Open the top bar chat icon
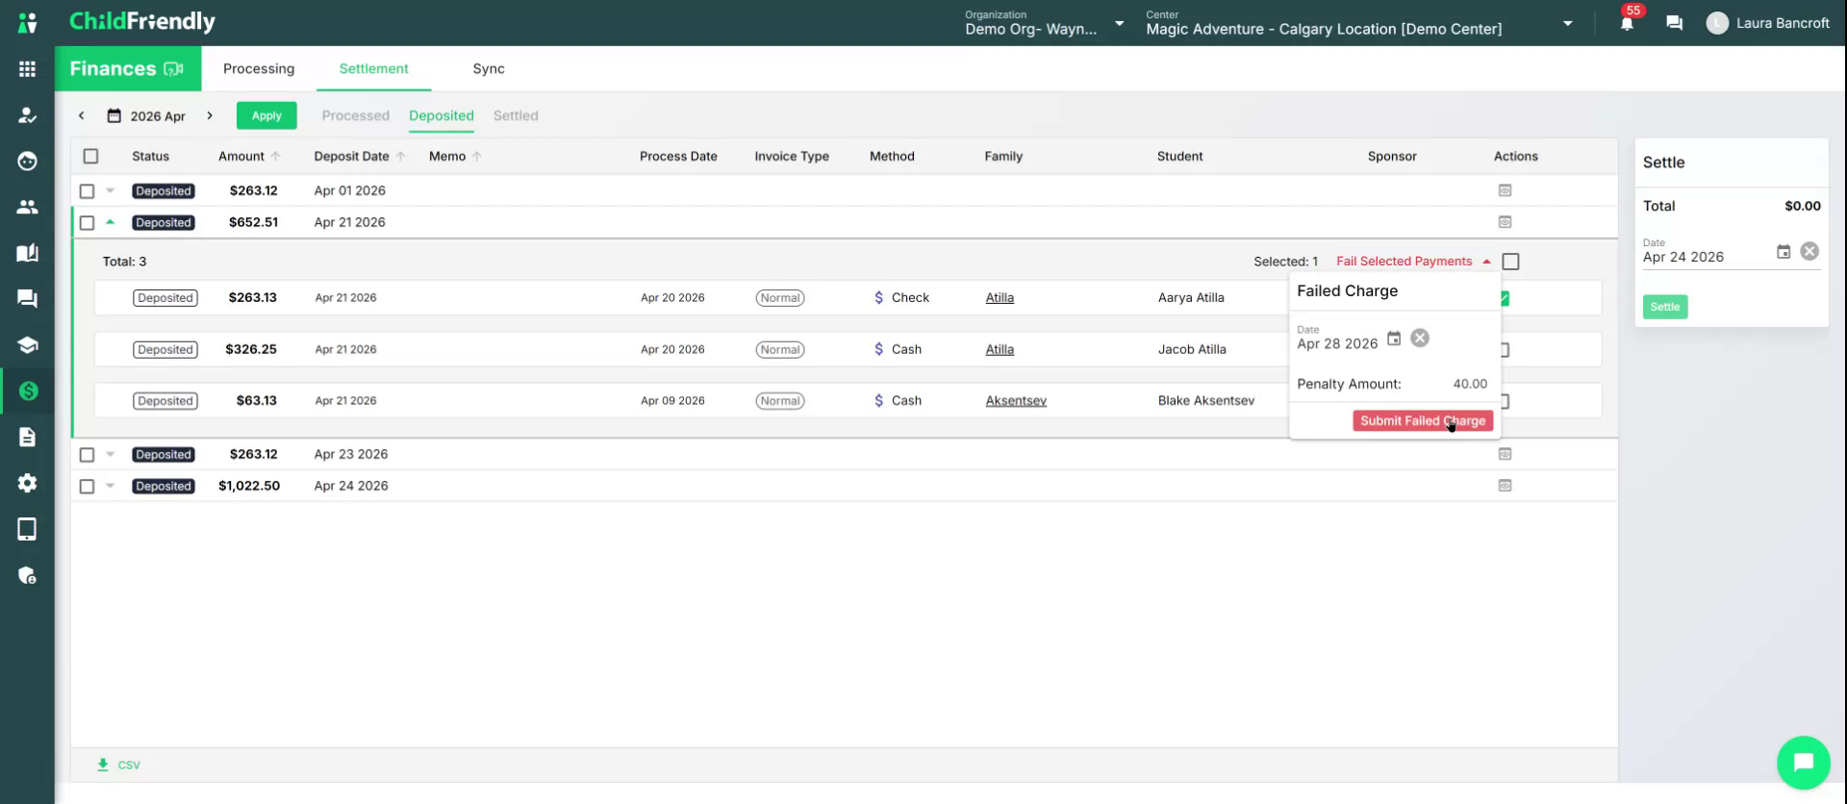Screen dimensions: 1847x804 (1674, 23)
